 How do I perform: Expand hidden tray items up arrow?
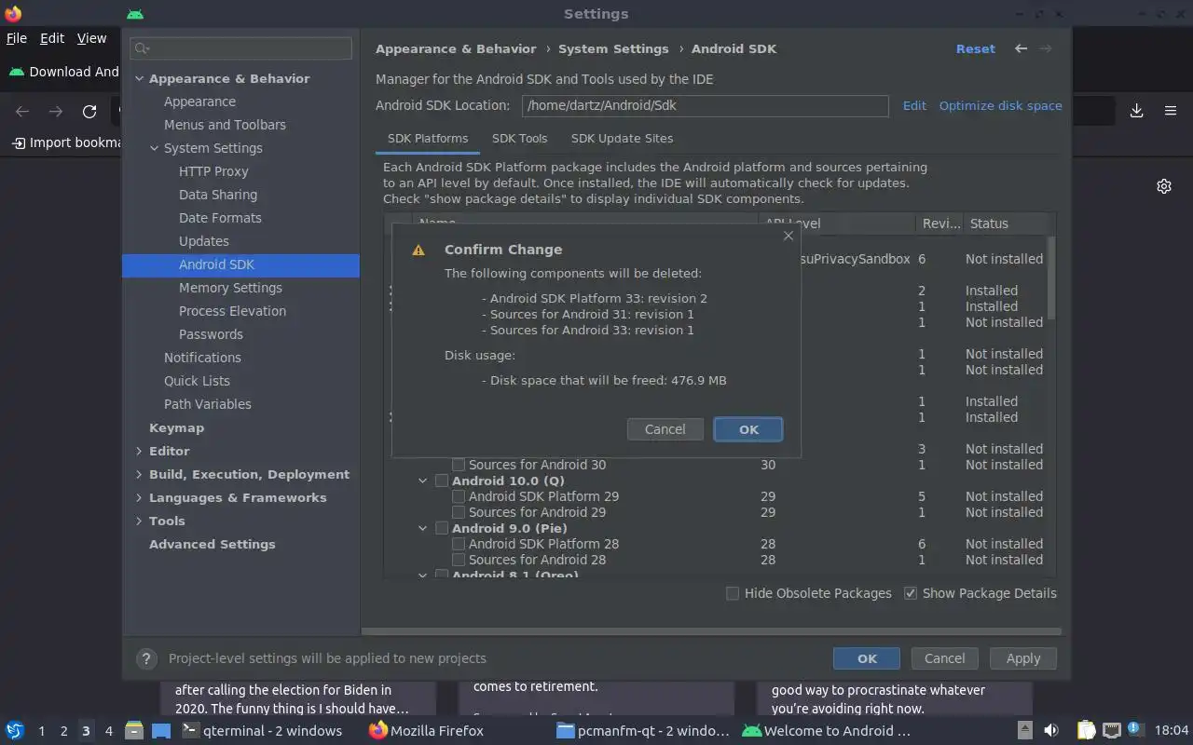(1024, 731)
